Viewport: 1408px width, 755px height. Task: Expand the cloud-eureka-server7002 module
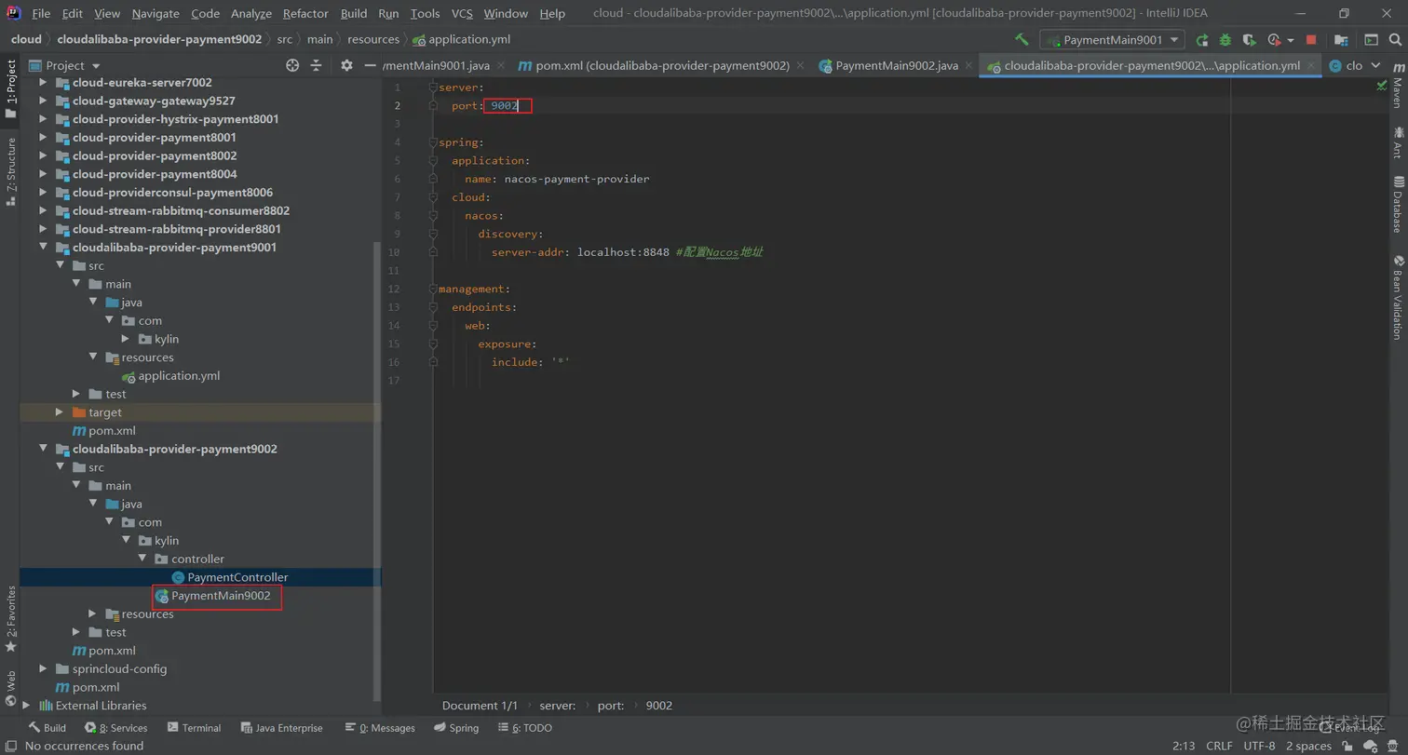point(43,83)
